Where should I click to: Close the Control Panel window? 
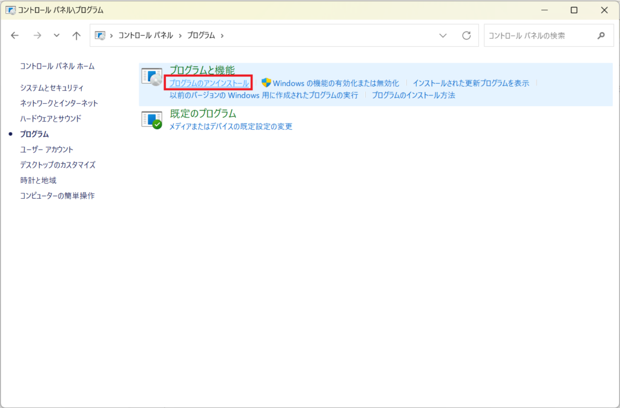coord(604,10)
